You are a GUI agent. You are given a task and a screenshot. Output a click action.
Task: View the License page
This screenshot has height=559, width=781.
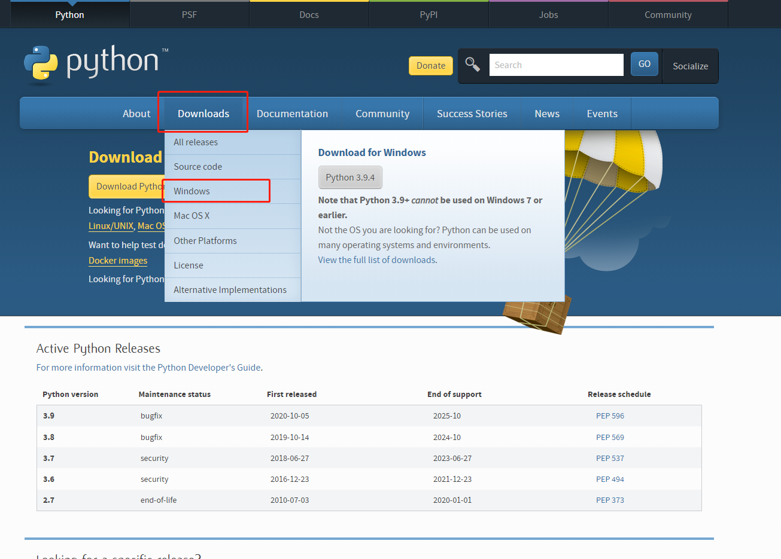pos(187,265)
